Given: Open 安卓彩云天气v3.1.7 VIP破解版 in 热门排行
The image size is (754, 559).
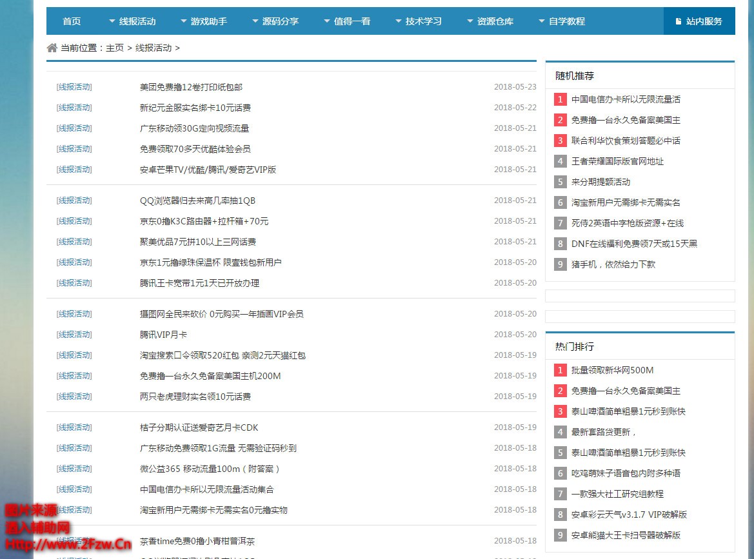Looking at the screenshot, I should click(627, 515).
